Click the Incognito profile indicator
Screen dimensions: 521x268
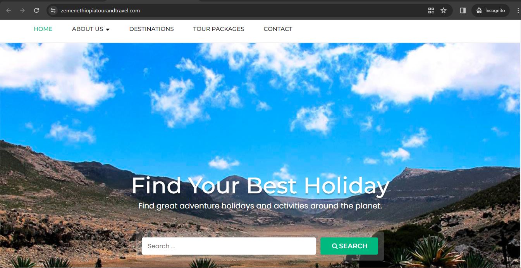490,10
